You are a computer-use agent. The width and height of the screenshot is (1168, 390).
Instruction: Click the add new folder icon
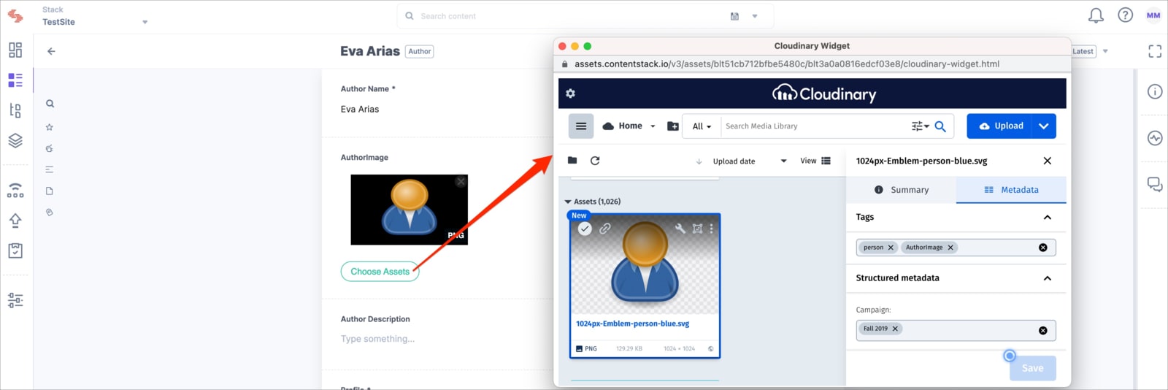tap(673, 126)
